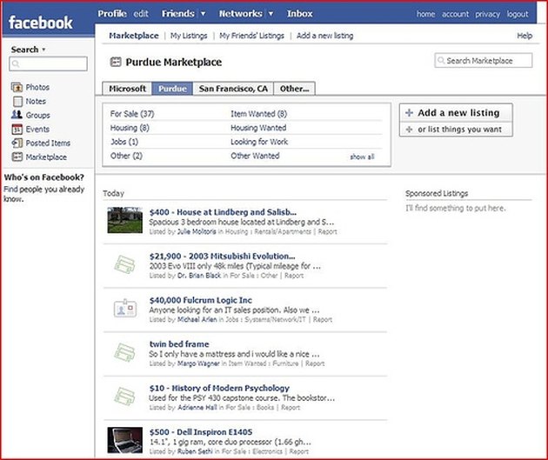Click 'Add a new listing' sub-navigation link
This screenshot has width=548, height=460.
(324, 36)
